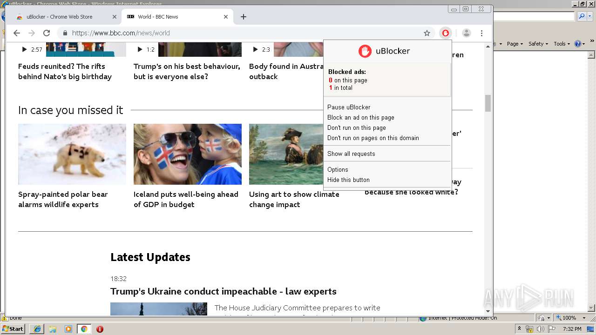Screen dimensions: 596x335
Task: Open climate change art painting thumbnail
Action: click(286, 154)
